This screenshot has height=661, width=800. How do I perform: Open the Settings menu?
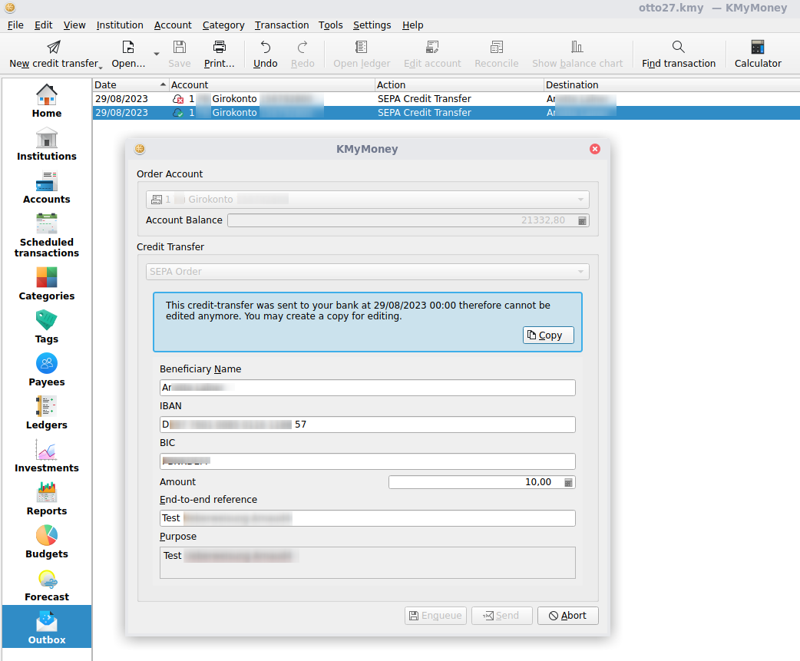pyautogui.click(x=372, y=25)
